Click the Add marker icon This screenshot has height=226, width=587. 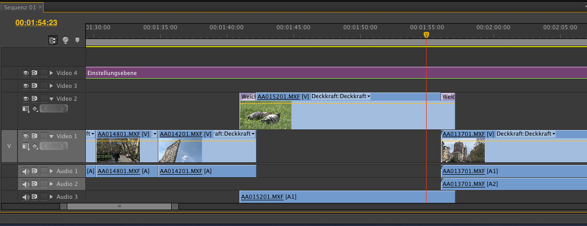pyautogui.click(x=78, y=40)
